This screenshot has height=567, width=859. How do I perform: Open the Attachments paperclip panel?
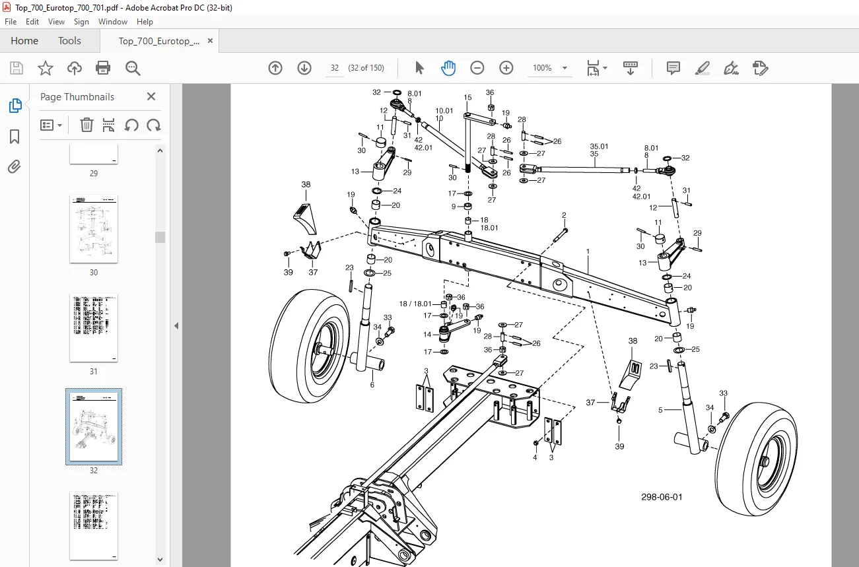point(15,167)
